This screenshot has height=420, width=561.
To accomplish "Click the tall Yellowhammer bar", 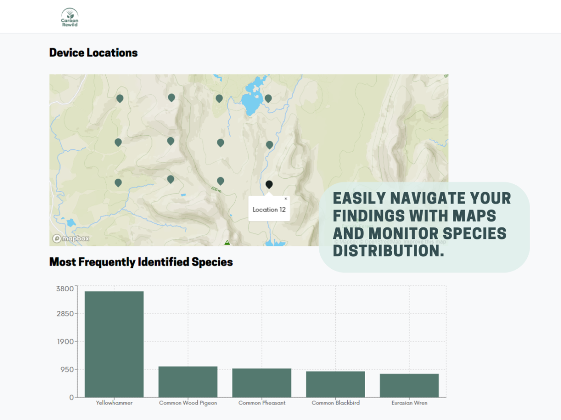I will pyautogui.click(x=115, y=343).
